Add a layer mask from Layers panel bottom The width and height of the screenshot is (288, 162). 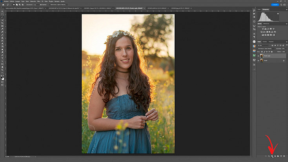click(272, 156)
